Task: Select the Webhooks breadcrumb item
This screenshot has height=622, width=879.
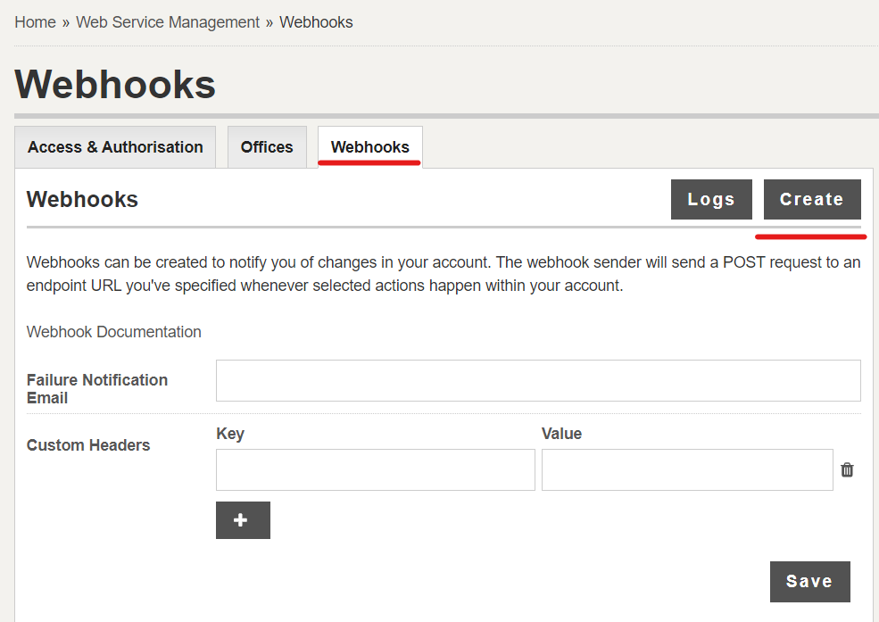Action: (x=316, y=22)
